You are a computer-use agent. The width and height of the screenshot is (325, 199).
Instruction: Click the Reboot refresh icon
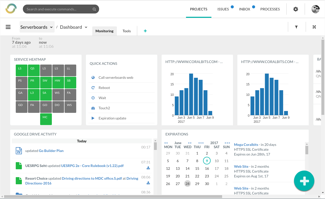(93, 88)
